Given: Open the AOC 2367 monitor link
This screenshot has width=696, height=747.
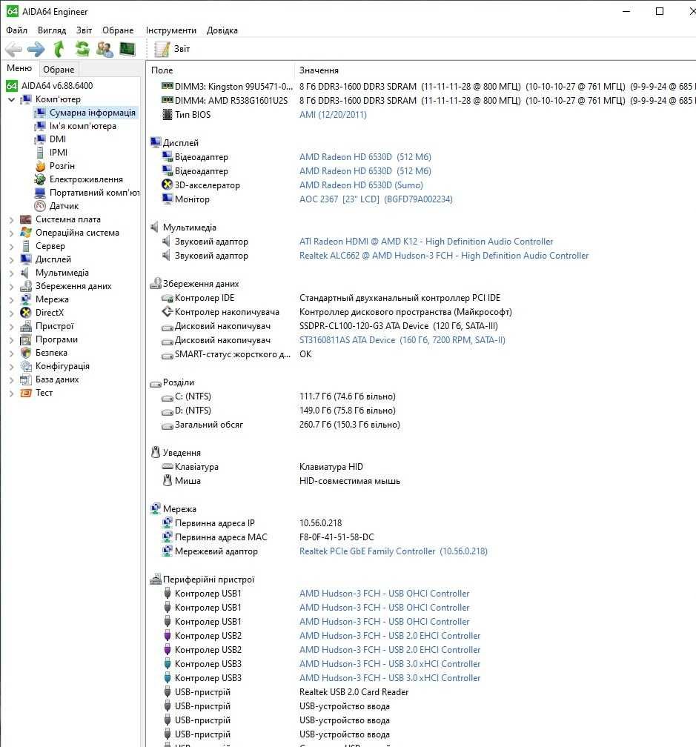Looking at the screenshot, I should click(x=376, y=199).
